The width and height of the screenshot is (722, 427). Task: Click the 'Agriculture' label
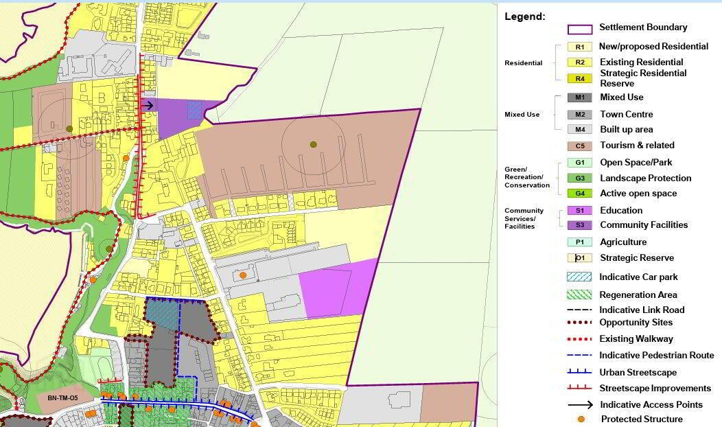pyautogui.click(x=623, y=242)
